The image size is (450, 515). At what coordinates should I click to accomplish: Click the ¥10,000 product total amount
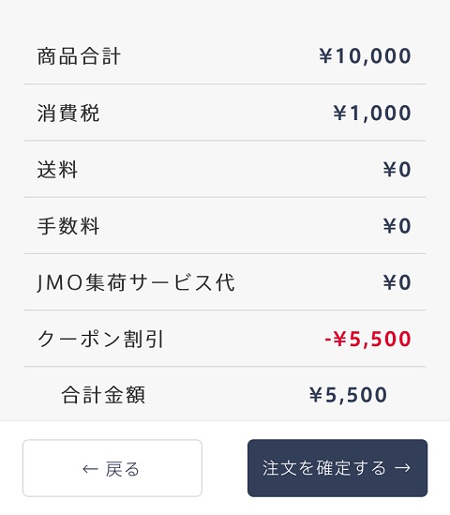click(x=365, y=56)
